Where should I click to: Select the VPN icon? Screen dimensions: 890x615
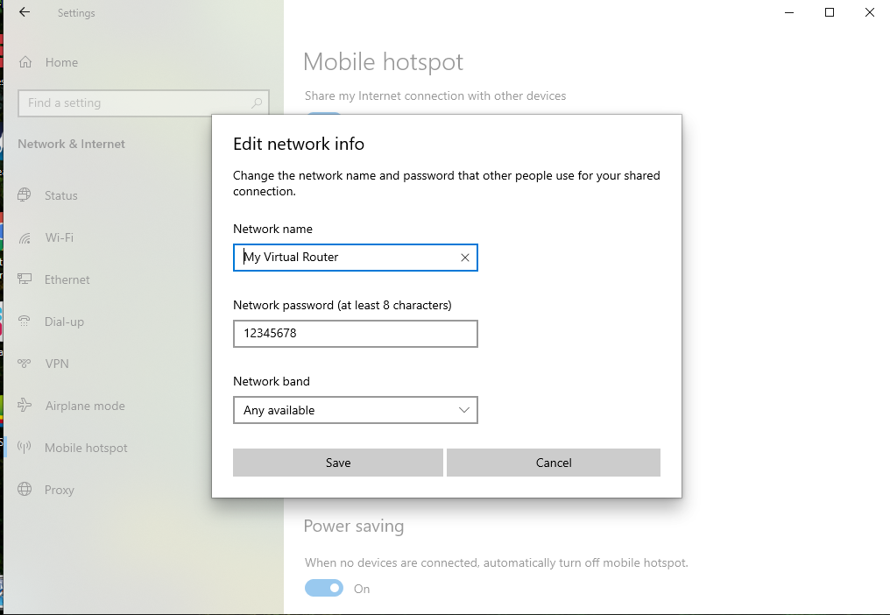point(25,364)
